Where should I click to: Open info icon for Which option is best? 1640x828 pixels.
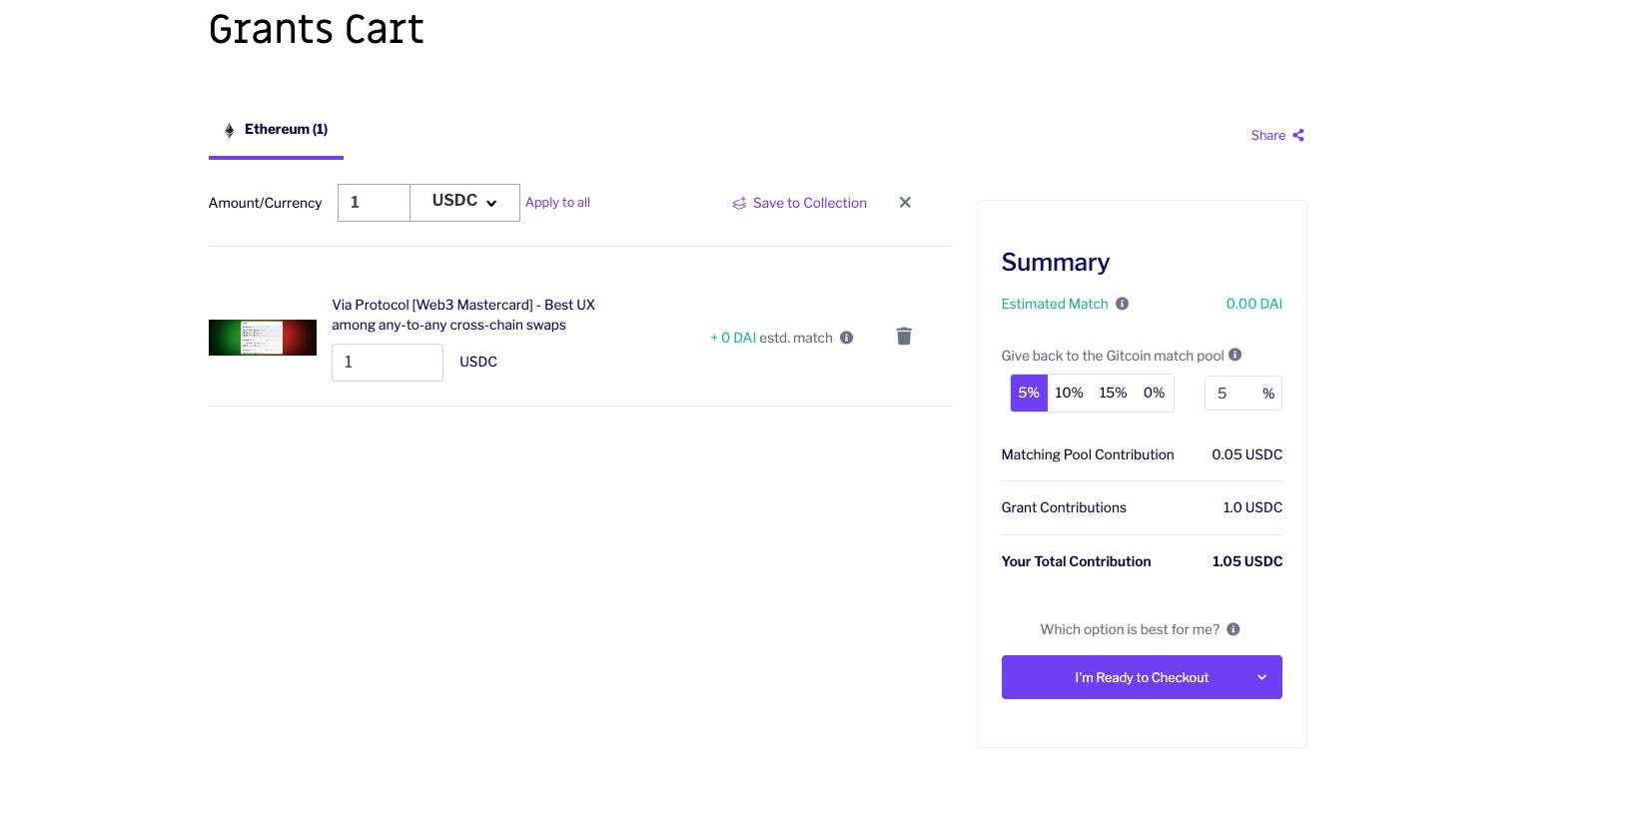point(1233,629)
